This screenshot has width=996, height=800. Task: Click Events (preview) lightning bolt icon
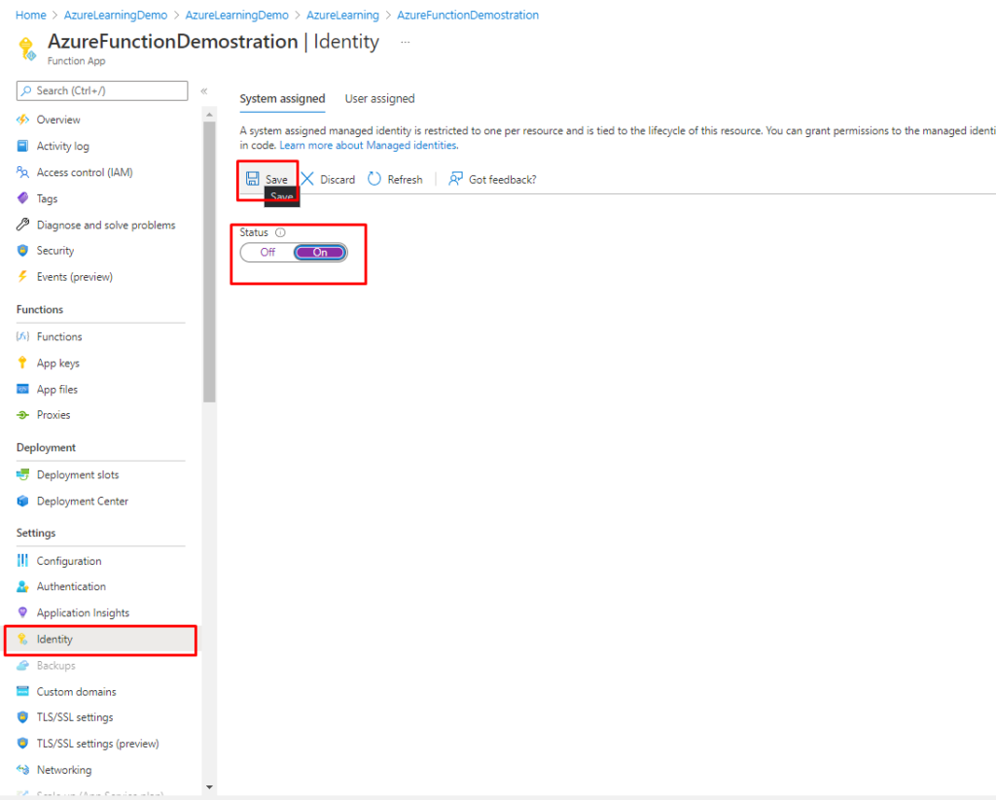23,277
